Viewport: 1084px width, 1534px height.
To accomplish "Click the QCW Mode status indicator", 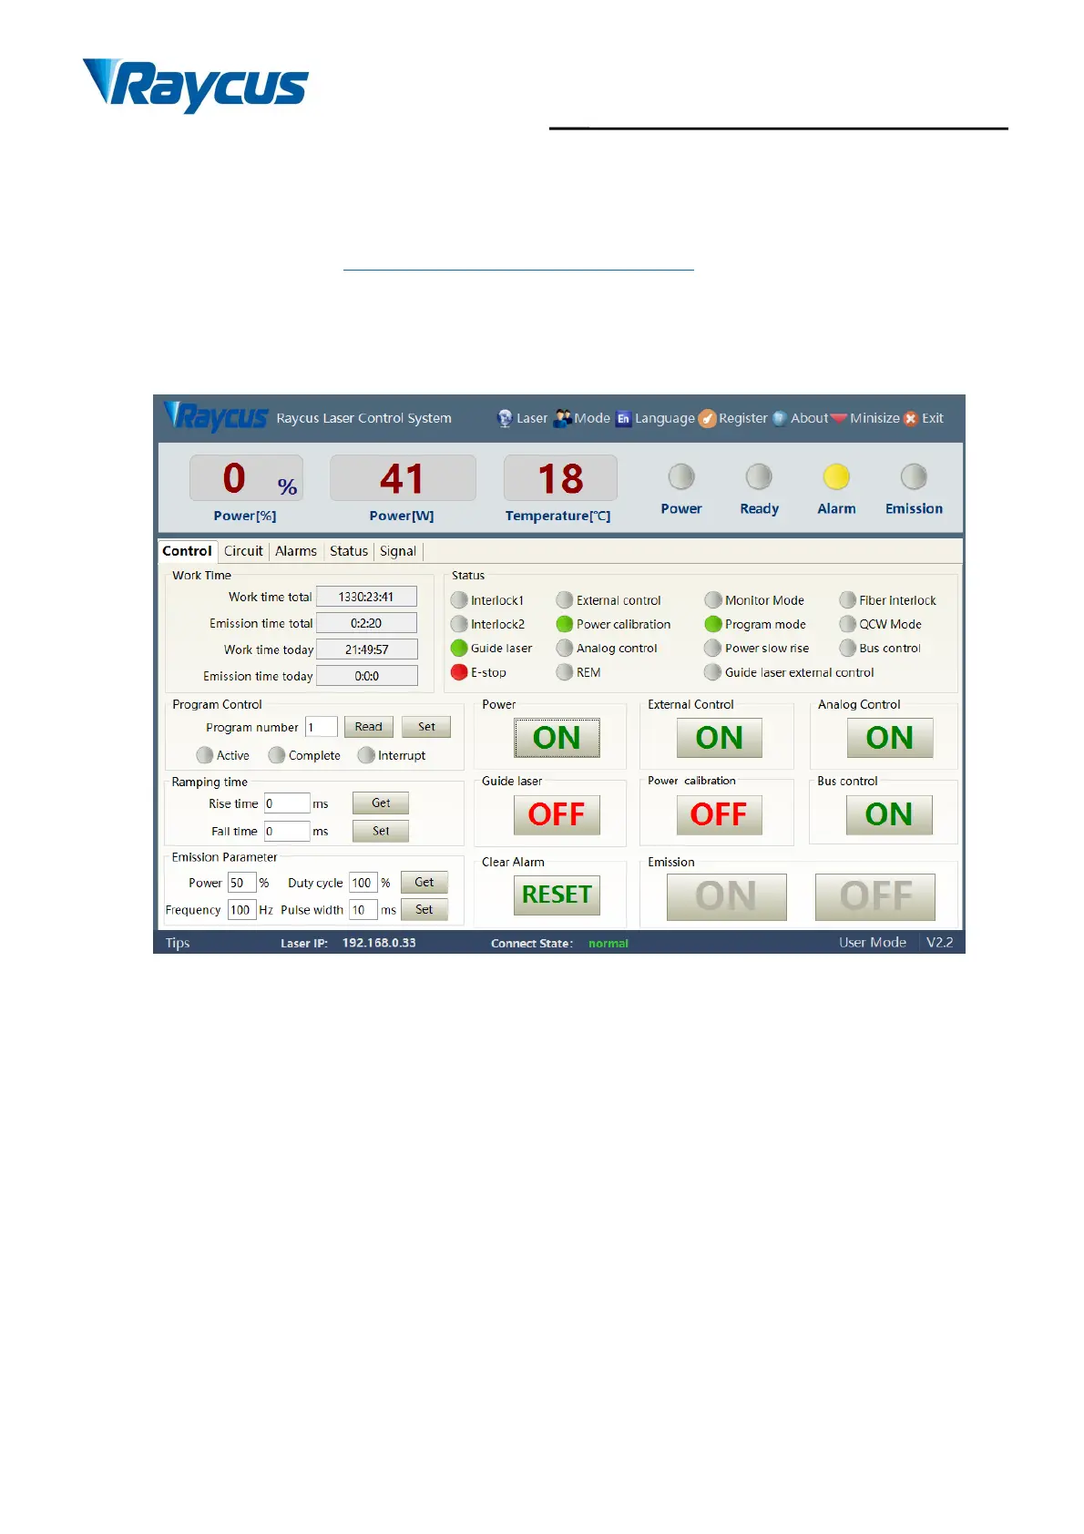I will coord(848,624).
